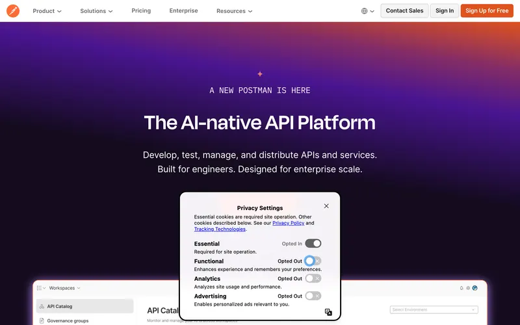Click 'Enables personalized ads relevant to you.' text
The width and height of the screenshot is (520, 325).
point(242,304)
